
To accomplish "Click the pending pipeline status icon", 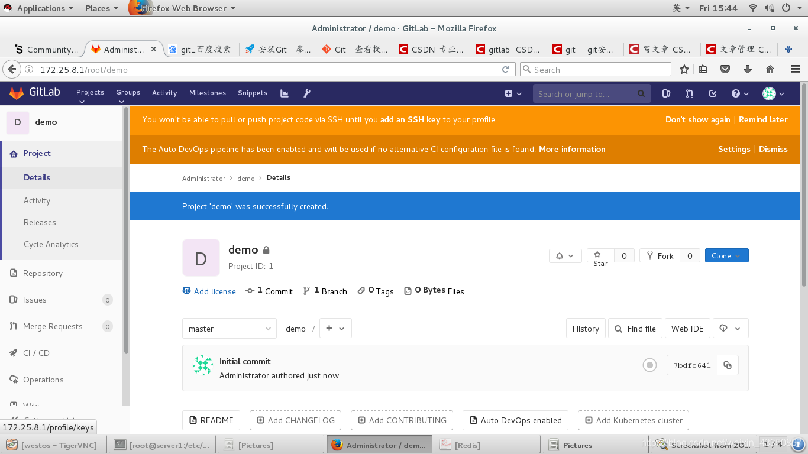I will [649, 365].
